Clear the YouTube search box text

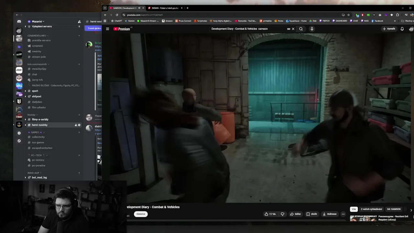click(293, 29)
